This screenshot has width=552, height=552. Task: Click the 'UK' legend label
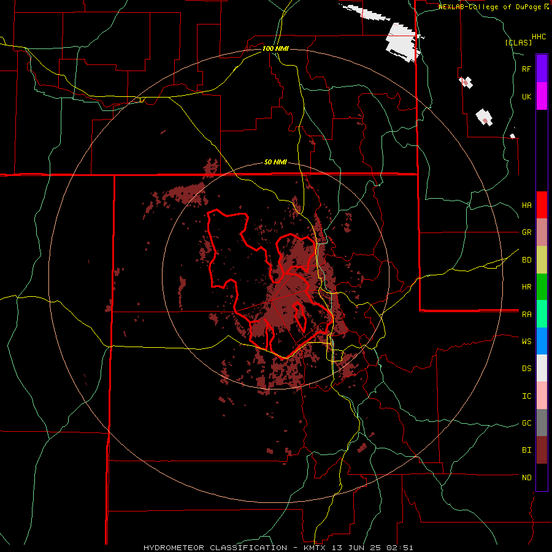526,96
